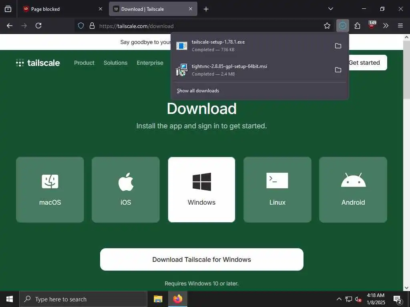This screenshot has width=410, height=307.
Task: Go to tailscale logo home link
Action: pos(38,63)
